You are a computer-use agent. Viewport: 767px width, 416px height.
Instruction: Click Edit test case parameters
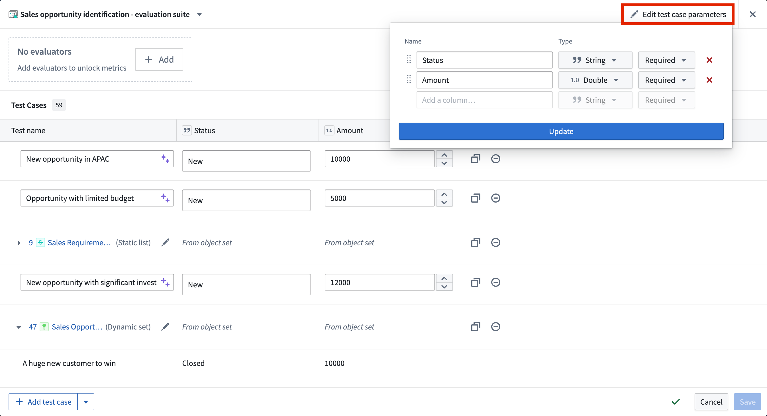[x=678, y=14]
